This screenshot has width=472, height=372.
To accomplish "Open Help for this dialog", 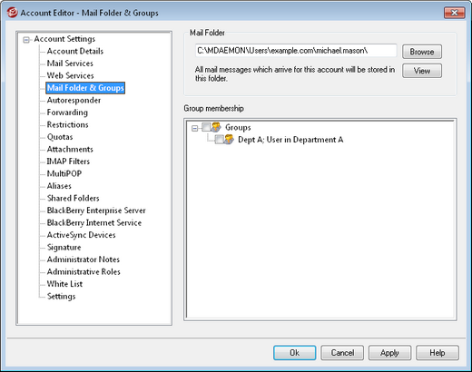I will (438, 353).
